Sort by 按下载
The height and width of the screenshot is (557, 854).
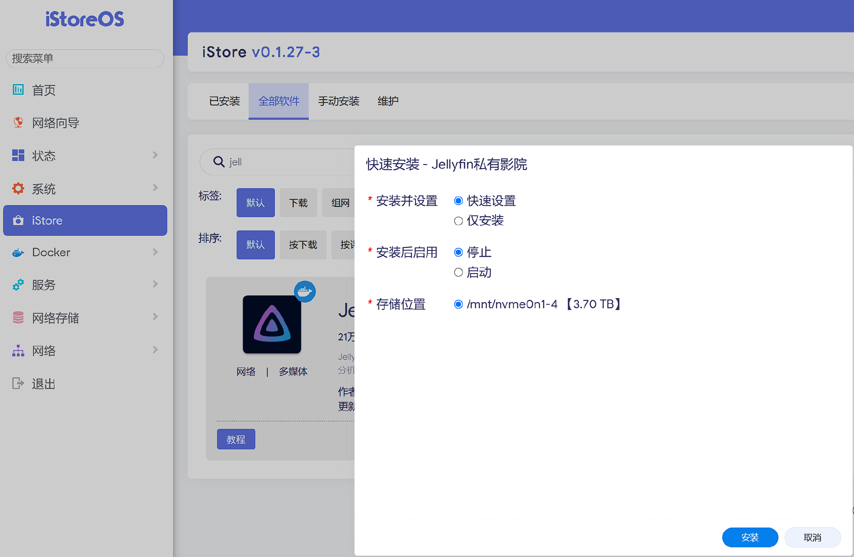coord(303,245)
